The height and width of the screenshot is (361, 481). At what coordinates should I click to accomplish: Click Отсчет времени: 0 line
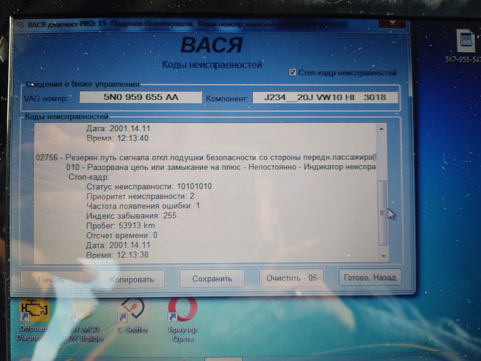122,235
